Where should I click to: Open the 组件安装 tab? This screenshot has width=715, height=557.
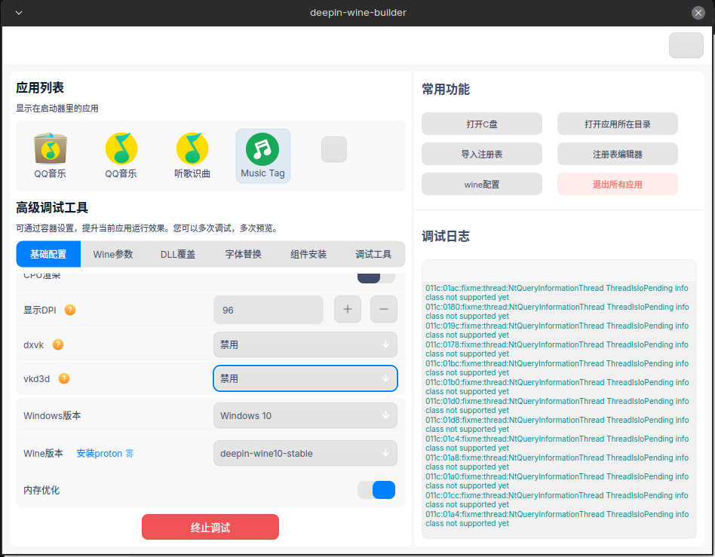pyautogui.click(x=308, y=254)
